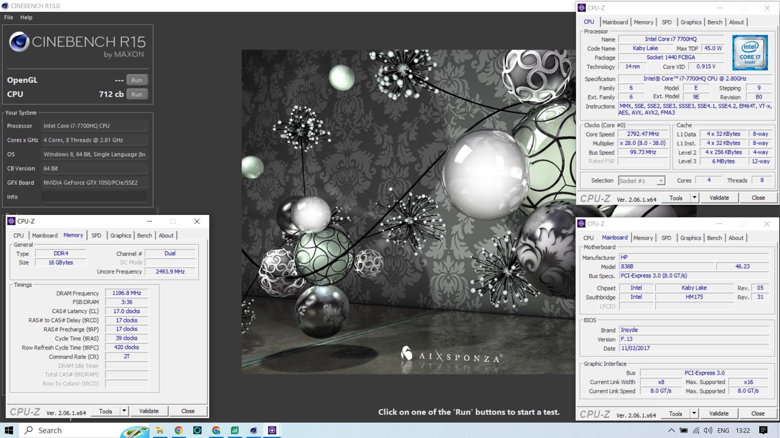Click the ENG language indicator
Screen dimensions: 780x438
tap(723, 430)
